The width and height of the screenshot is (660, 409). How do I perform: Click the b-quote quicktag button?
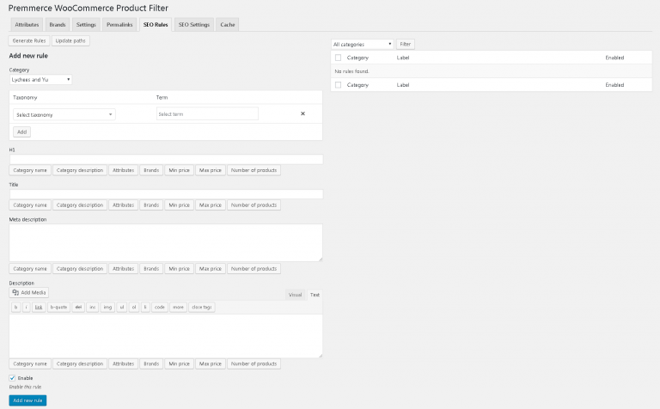point(58,307)
